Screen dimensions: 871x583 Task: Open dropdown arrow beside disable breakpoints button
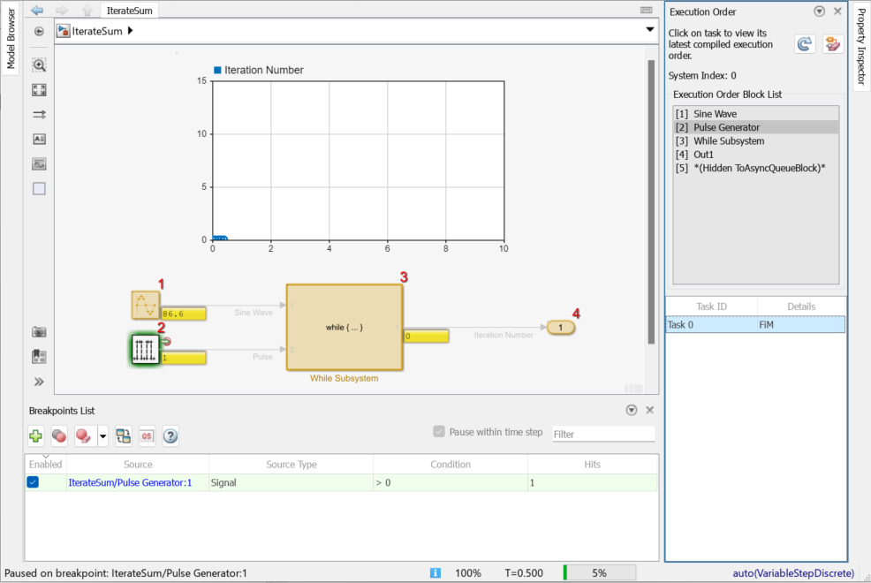pyautogui.click(x=103, y=435)
